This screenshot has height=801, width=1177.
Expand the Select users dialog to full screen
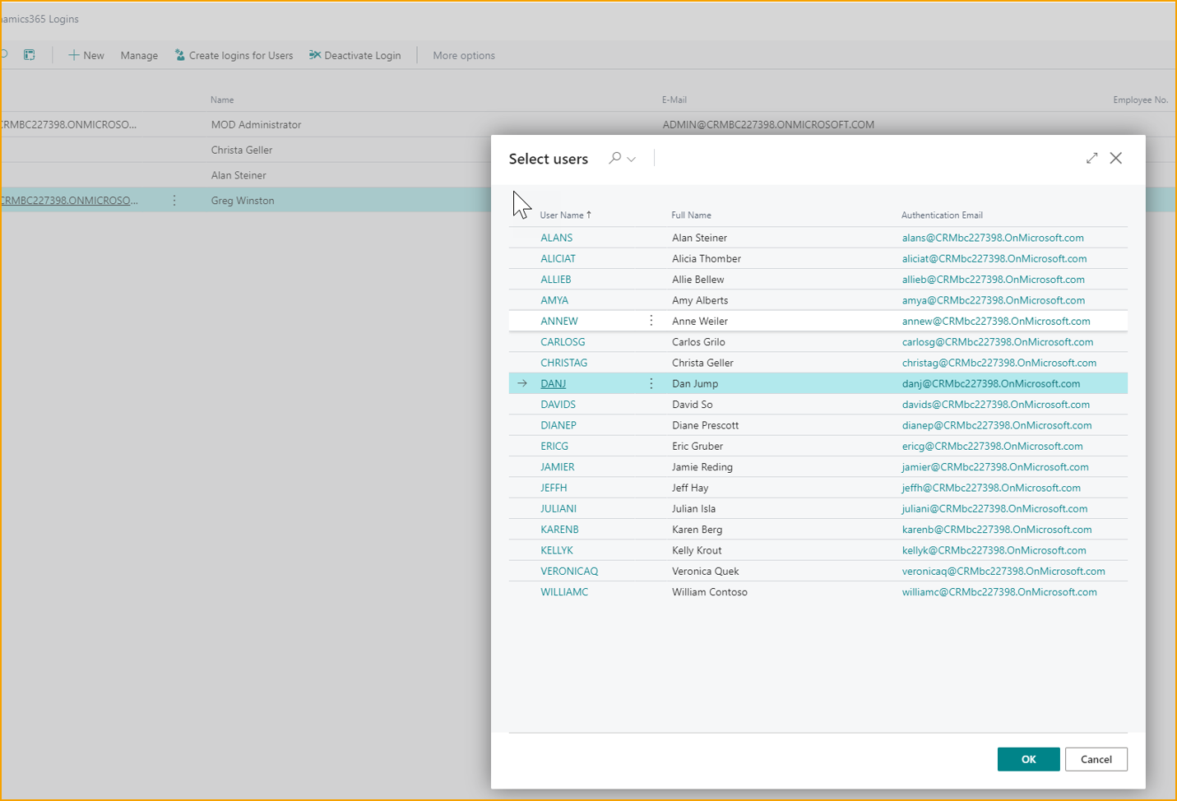click(1091, 158)
